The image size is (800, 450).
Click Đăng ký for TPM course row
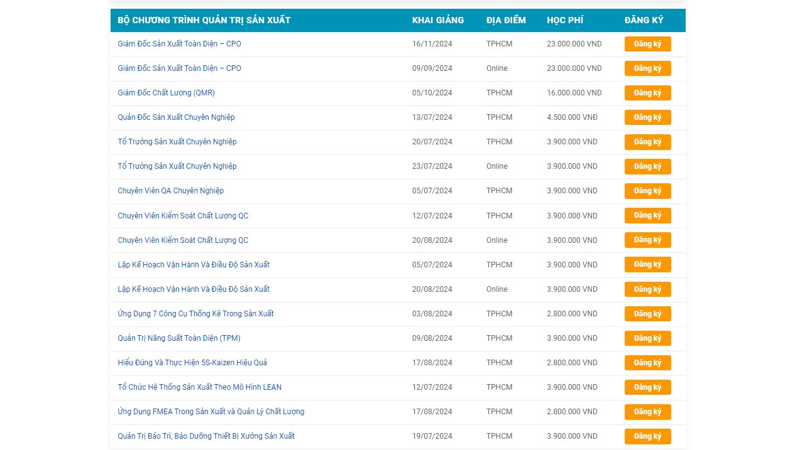pos(647,338)
